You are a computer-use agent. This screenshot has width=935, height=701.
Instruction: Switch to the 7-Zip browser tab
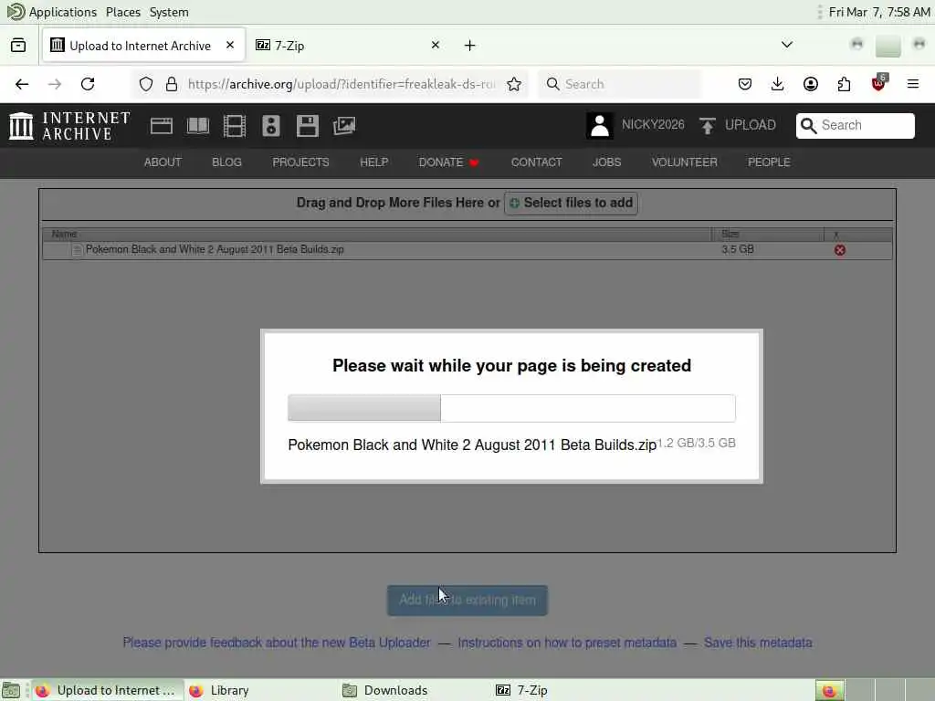[x=349, y=46]
